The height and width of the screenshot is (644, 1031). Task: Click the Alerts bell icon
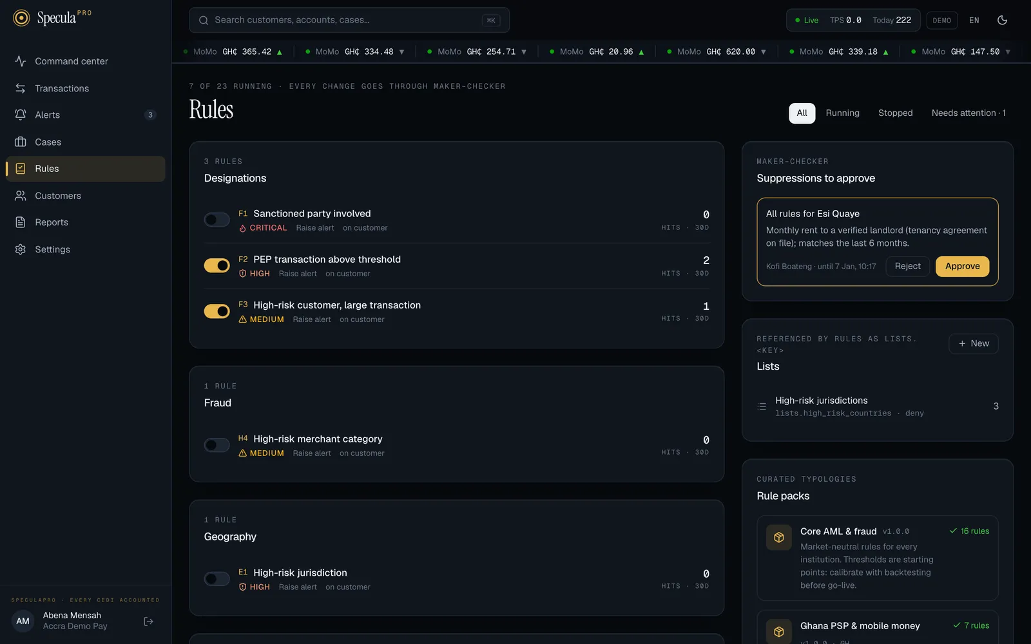click(x=21, y=115)
